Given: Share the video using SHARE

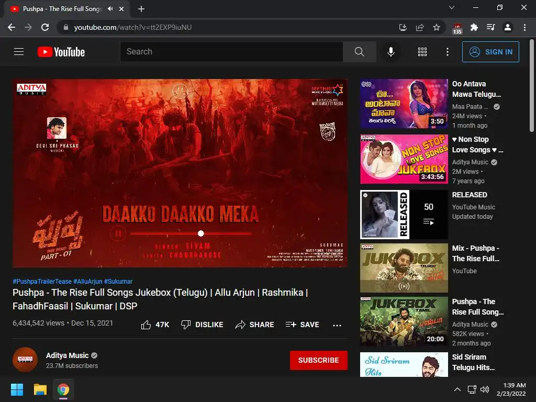Looking at the screenshot, I should coord(255,325).
